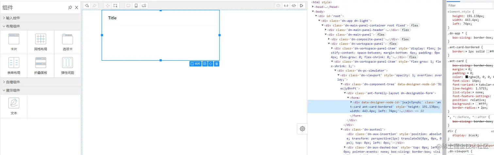The height and width of the screenshot is (155, 494).
Task: Open the JSON schema view
Action: click(286, 6)
